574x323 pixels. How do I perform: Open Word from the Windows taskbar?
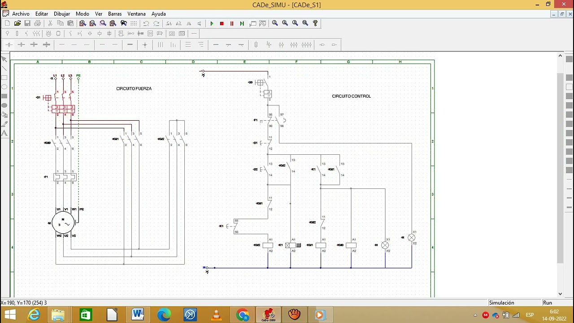(138, 315)
